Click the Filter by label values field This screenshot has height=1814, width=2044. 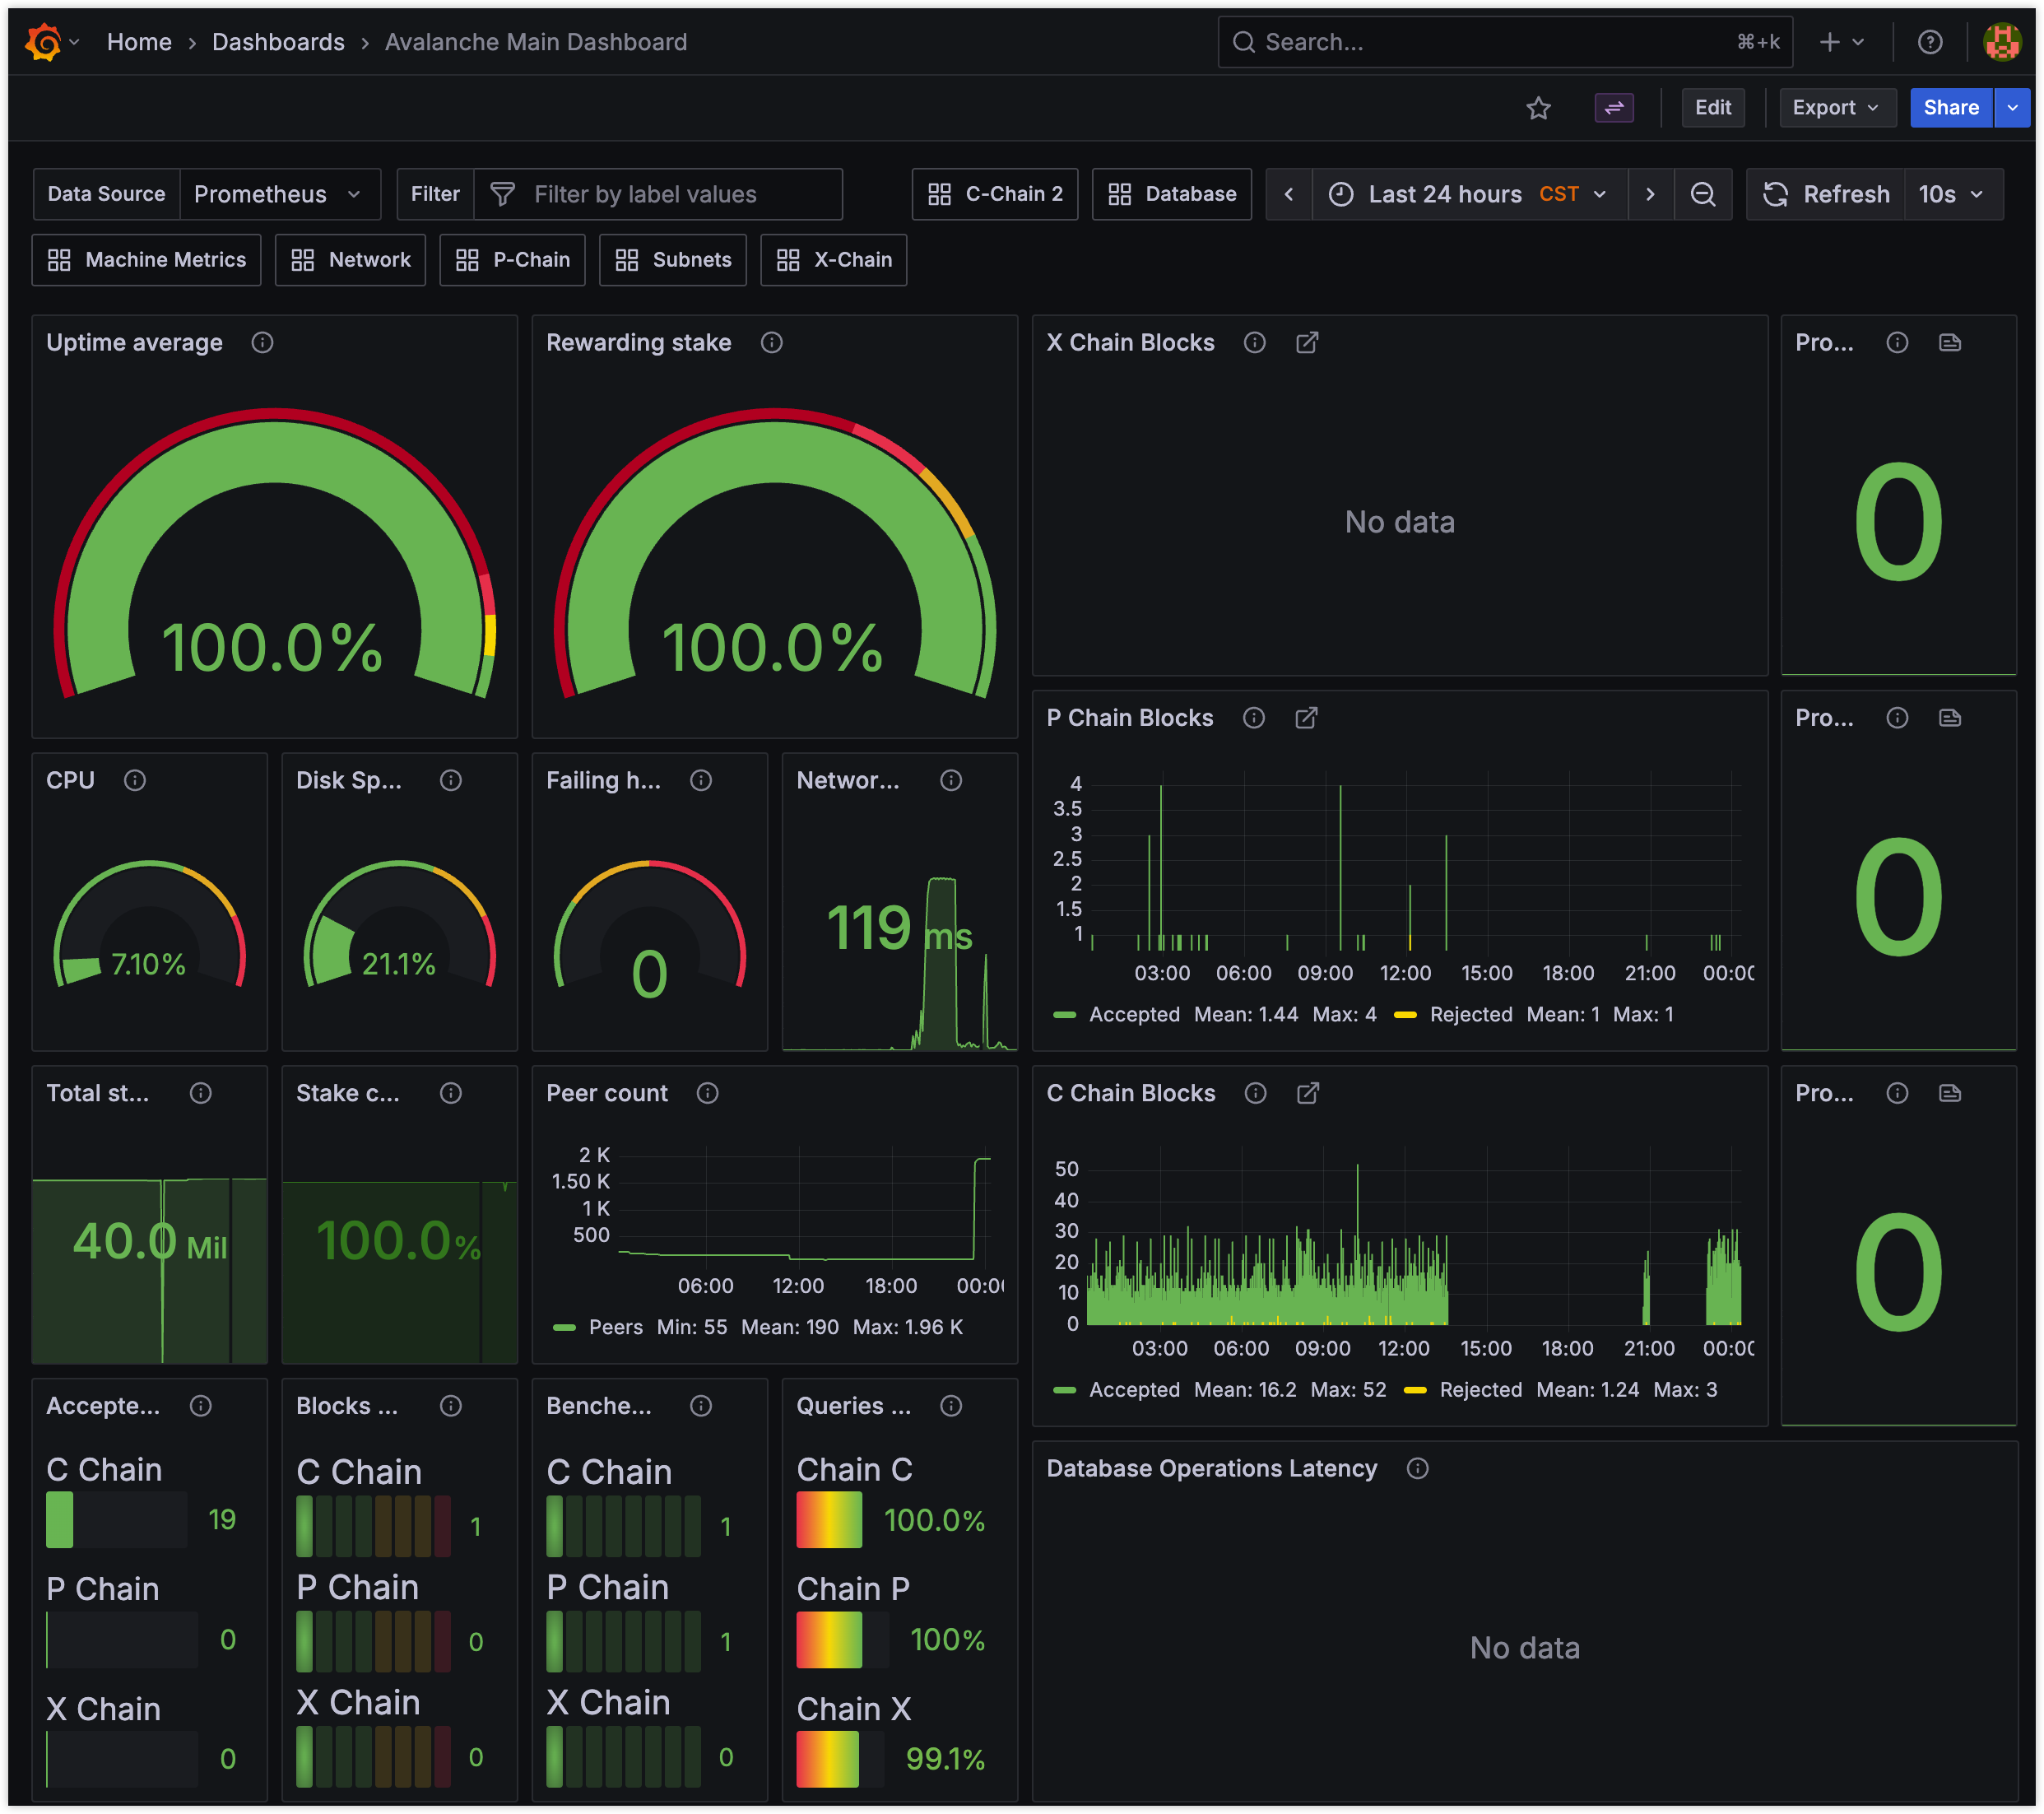click(x=660, y=194)
